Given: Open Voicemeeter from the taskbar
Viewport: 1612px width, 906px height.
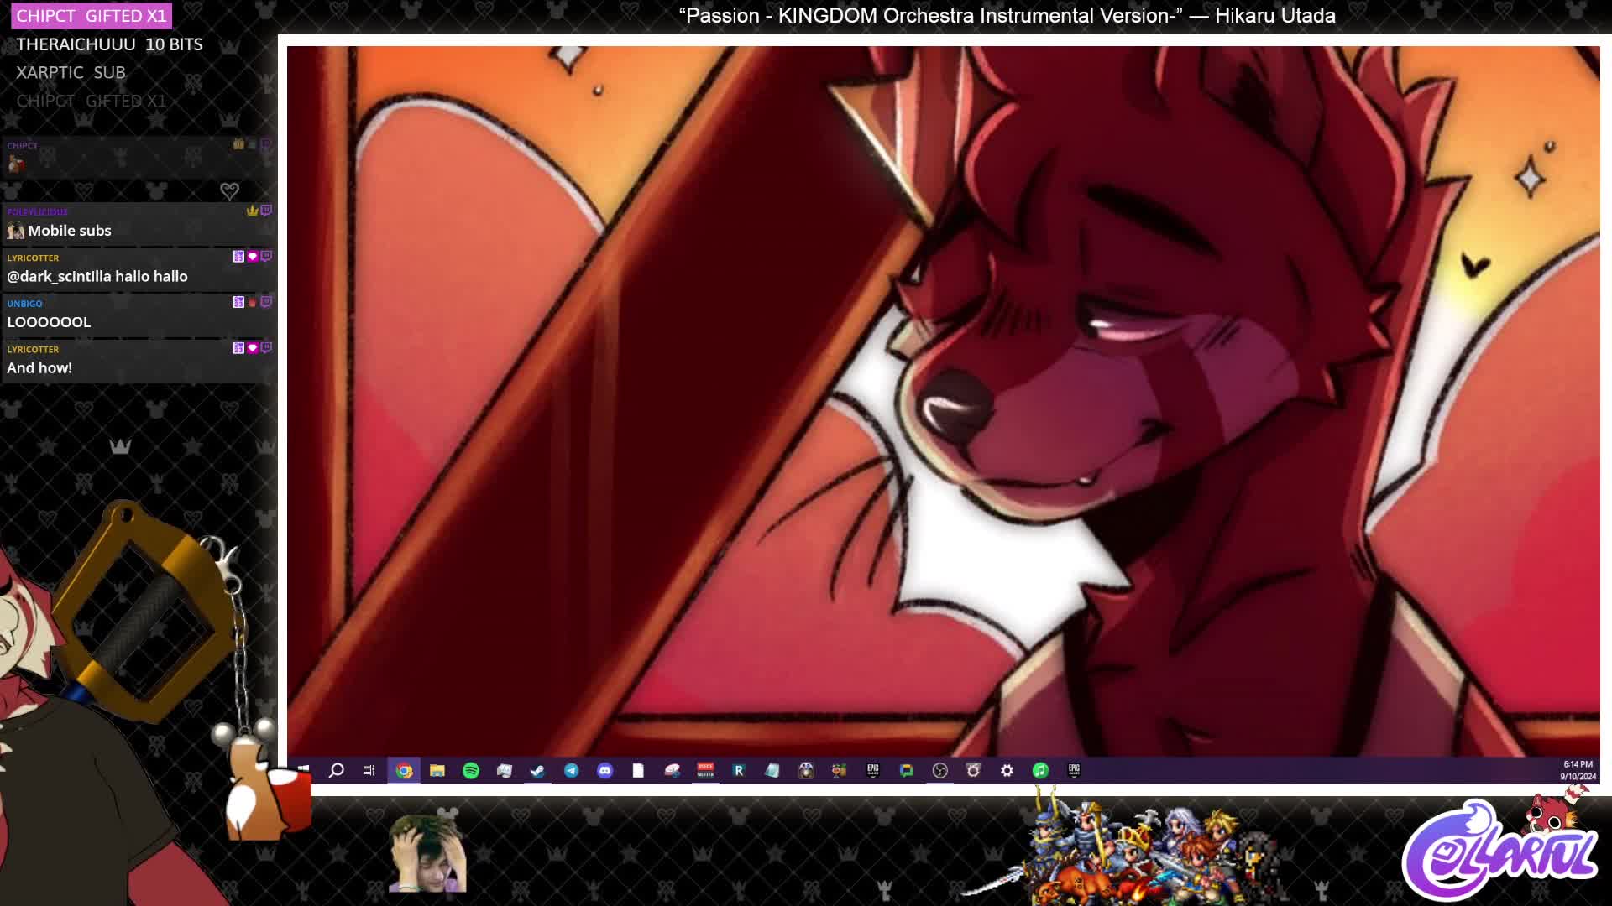Looking at the screenshot, I should coord(705,770).
